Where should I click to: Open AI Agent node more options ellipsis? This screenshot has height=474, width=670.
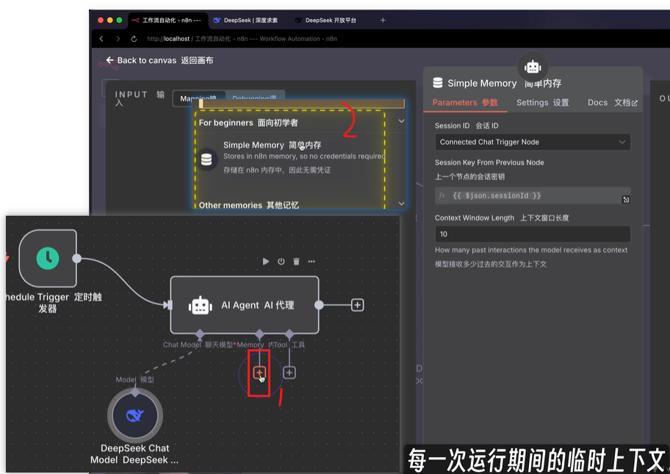[x=311, y=261]
